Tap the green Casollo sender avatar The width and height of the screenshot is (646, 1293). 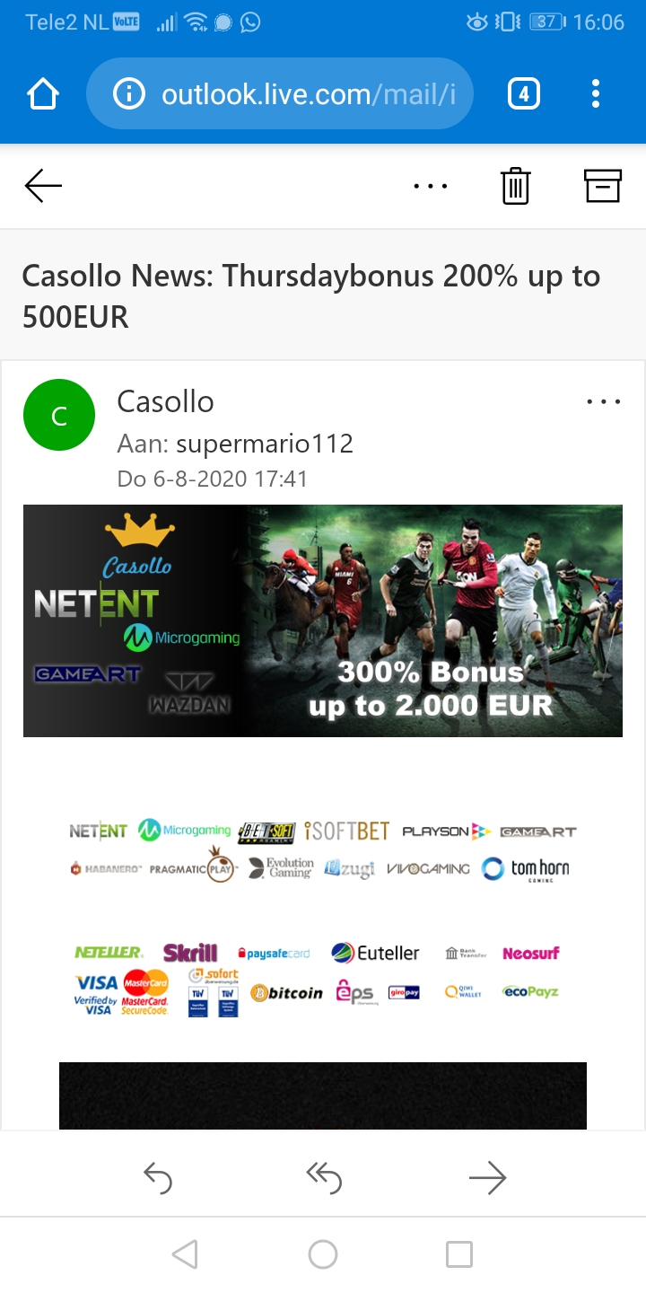[x=59, y=415]
